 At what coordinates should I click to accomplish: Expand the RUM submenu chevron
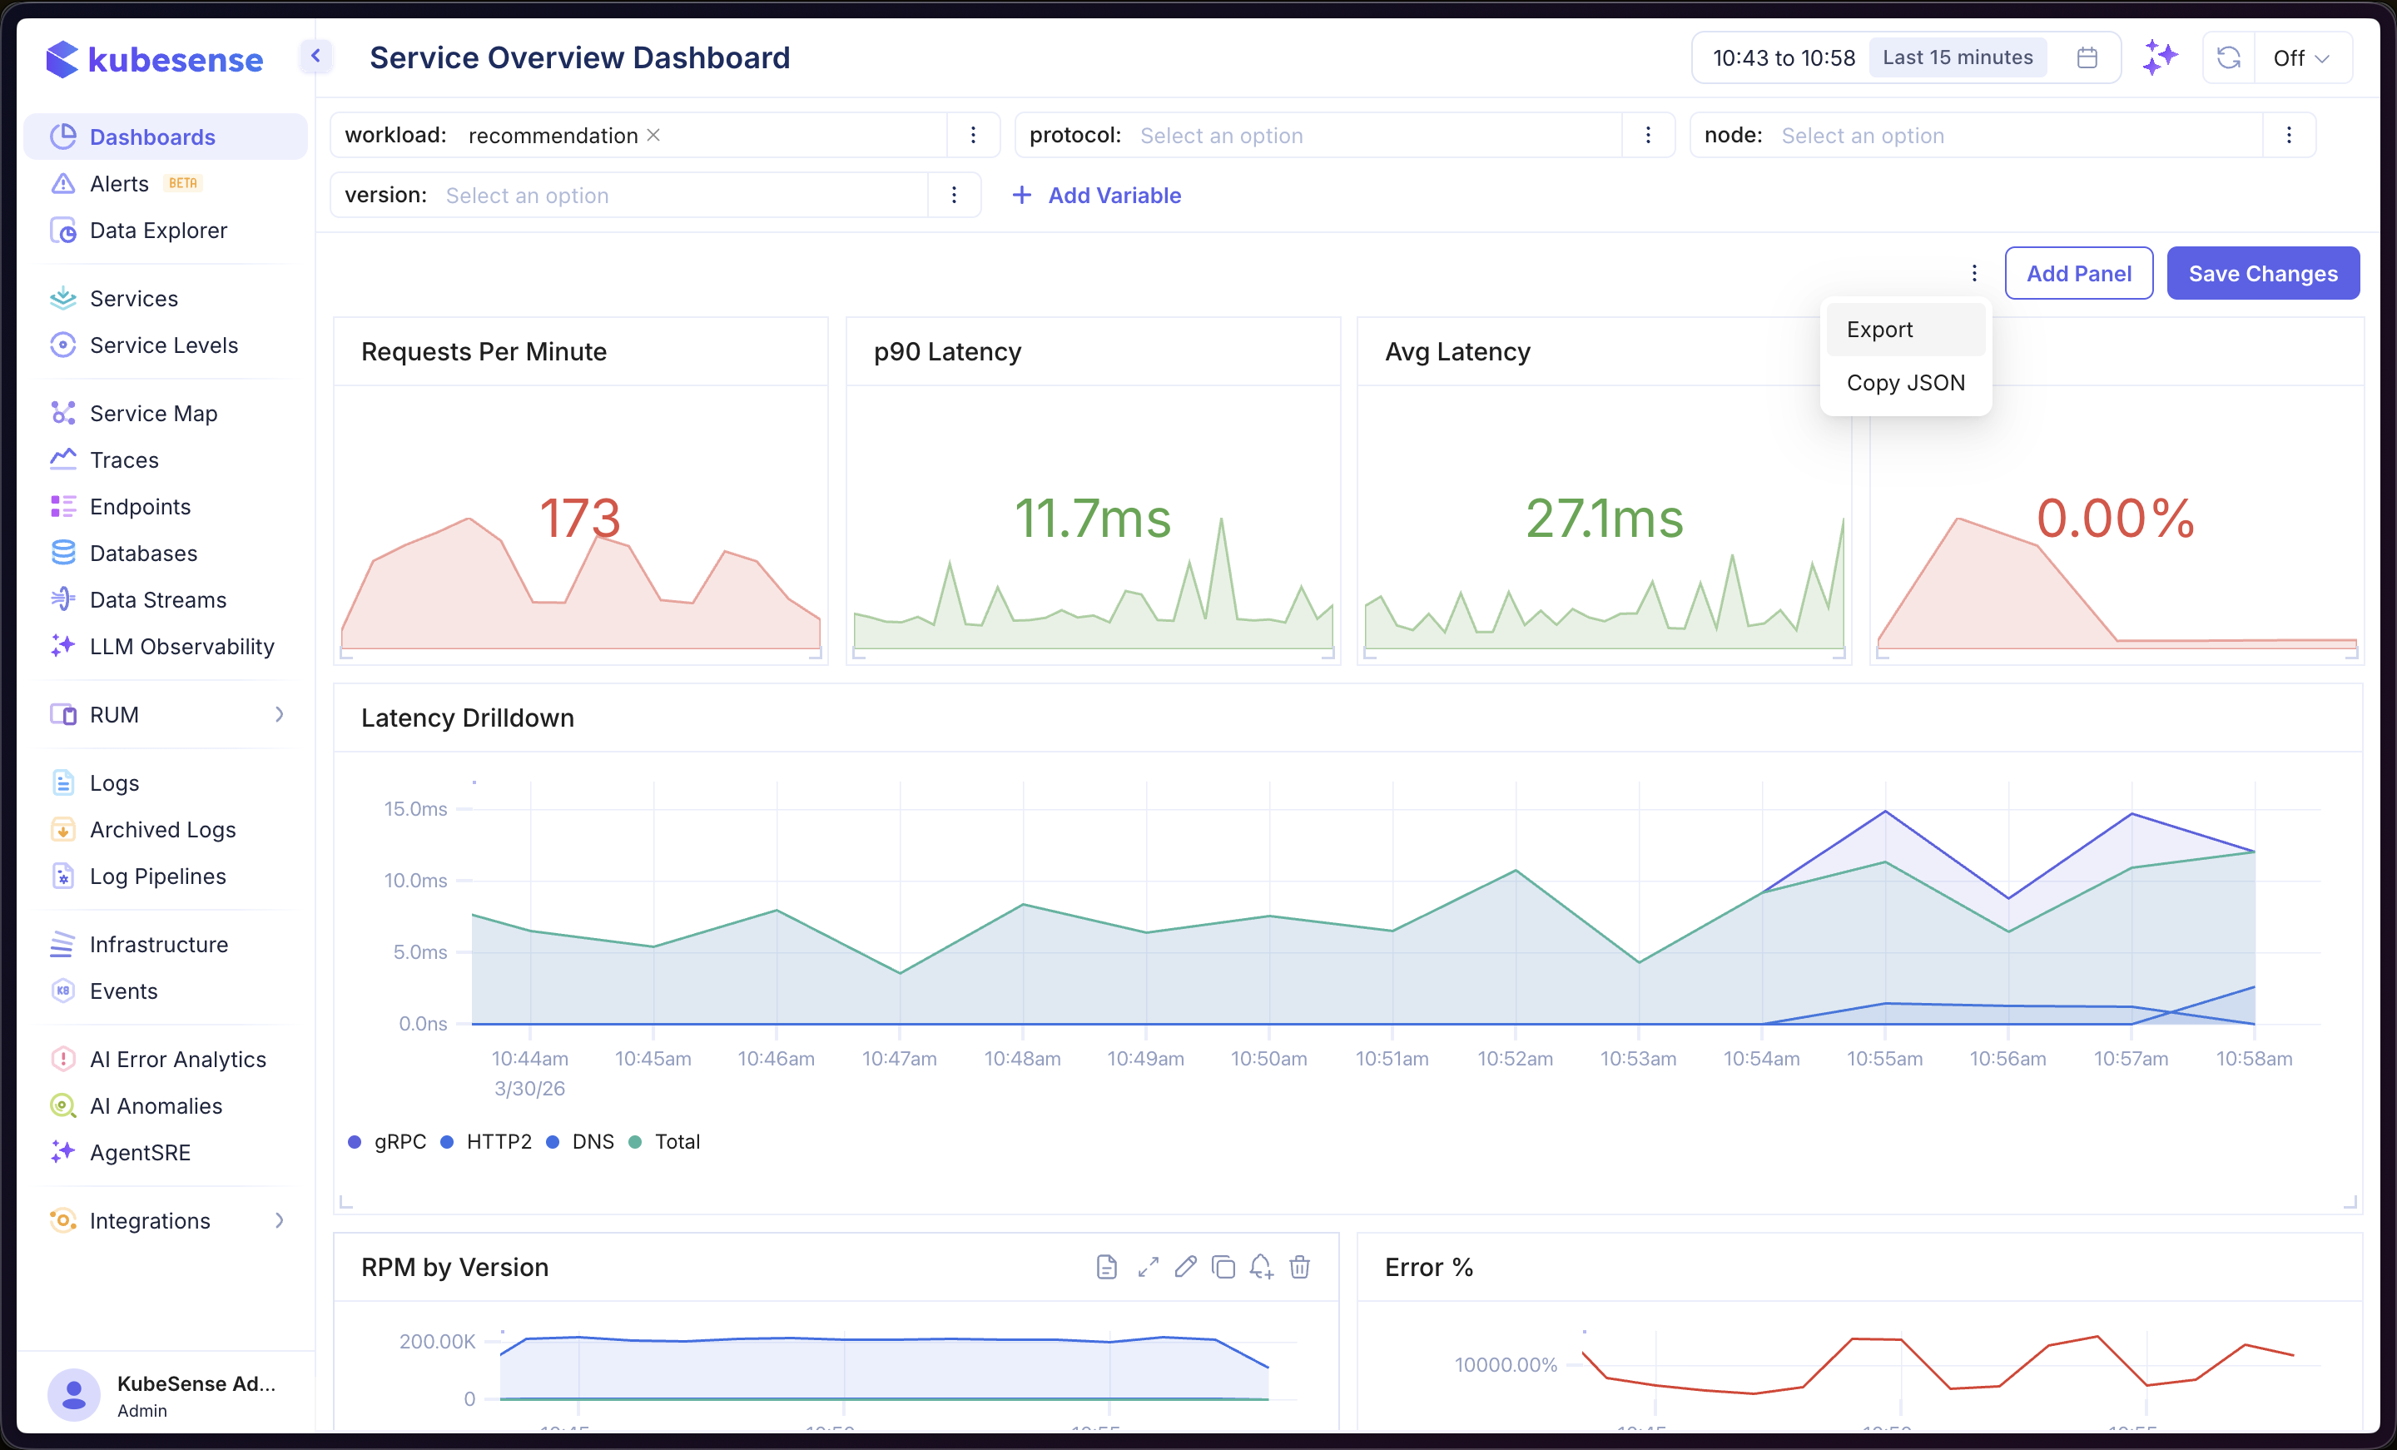pyautogui.click(x=280, y=715)
